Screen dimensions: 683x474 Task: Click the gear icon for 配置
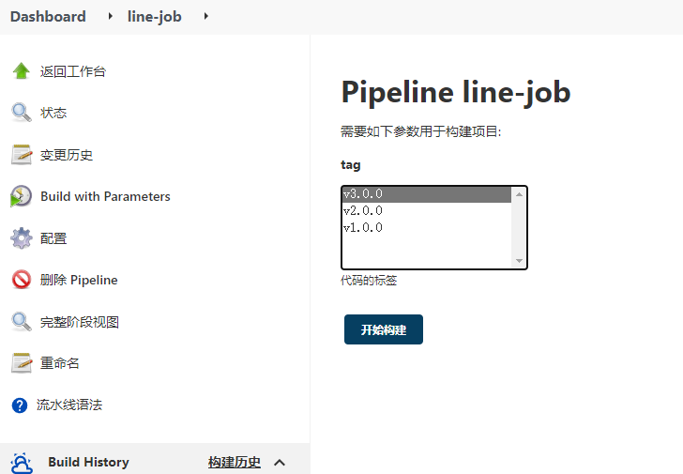tap(21, 238)
